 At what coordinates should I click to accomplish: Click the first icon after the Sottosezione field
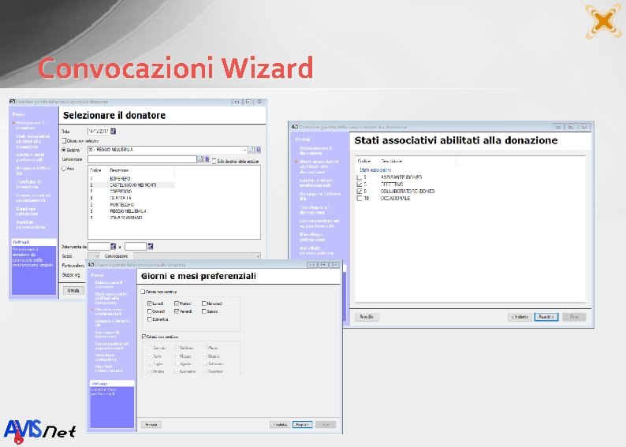(x=201, y=159)
